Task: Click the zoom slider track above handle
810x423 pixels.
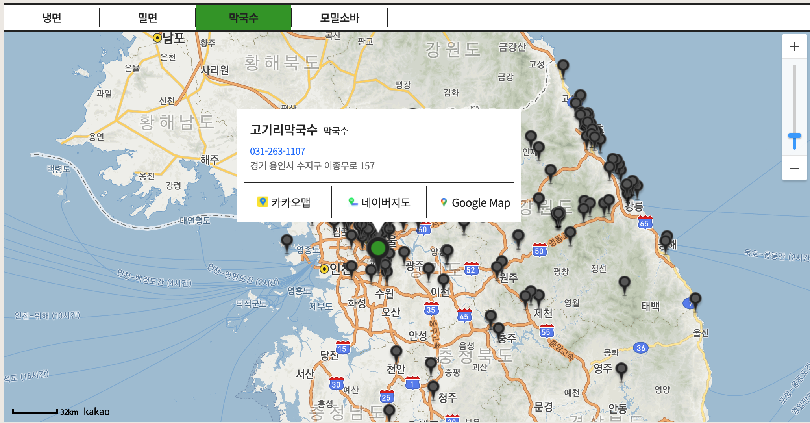Action: pos(795,98)
